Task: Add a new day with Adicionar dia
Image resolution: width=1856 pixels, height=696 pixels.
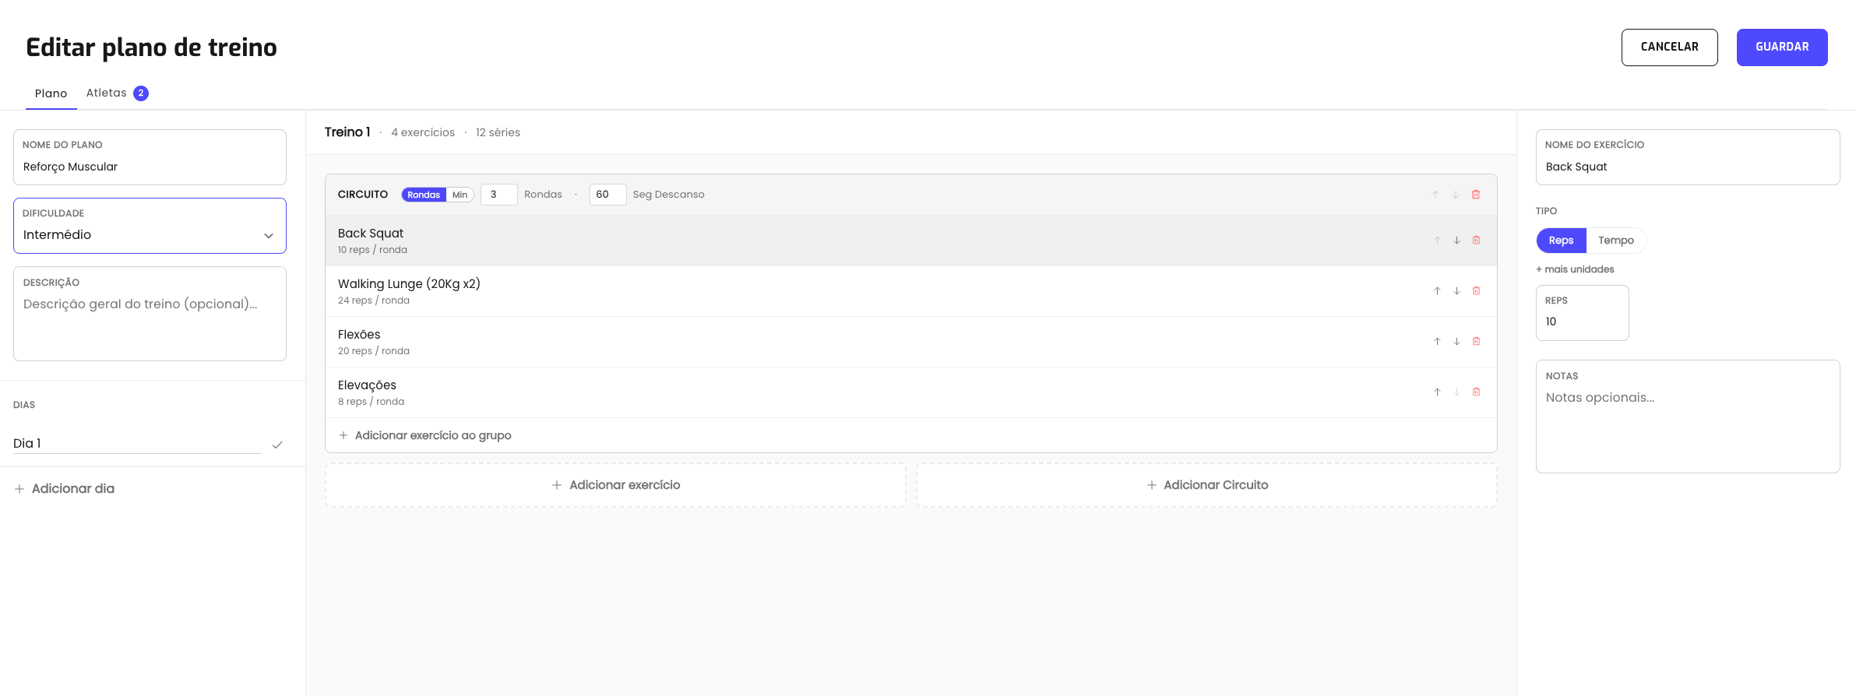Action: coord(65,489)
